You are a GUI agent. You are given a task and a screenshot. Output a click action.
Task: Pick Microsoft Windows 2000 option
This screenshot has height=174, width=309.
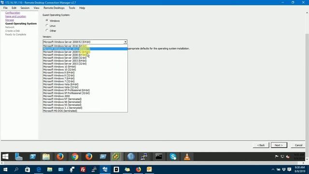[85, 96]
